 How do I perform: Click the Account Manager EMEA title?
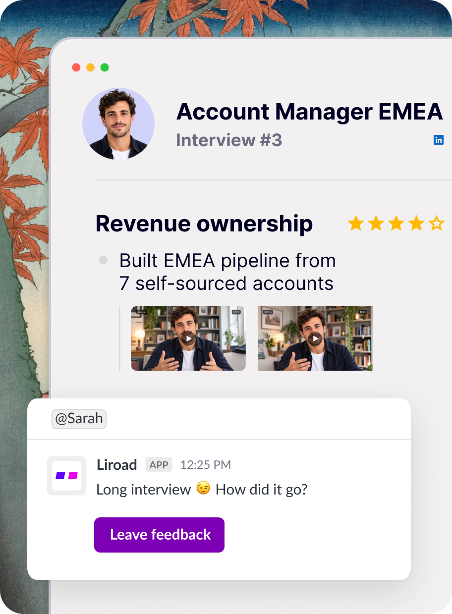pyautogui.click(x=309, y=112)
